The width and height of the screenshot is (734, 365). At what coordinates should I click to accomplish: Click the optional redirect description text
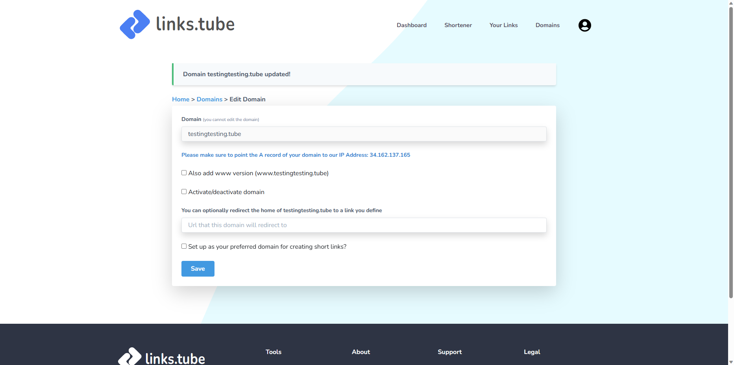pyautogui.click(x=281, y=211)
